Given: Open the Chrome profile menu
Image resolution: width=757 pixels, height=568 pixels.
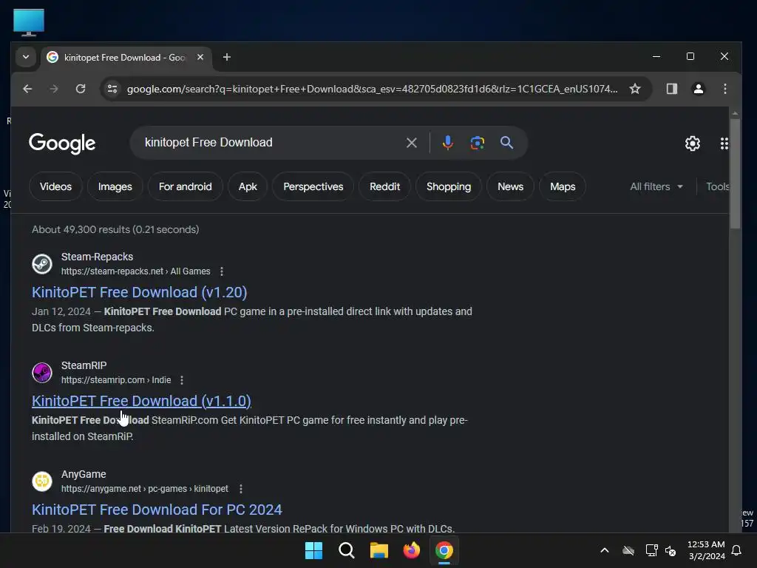Looking at the screenshot, I should click(698, 89).
